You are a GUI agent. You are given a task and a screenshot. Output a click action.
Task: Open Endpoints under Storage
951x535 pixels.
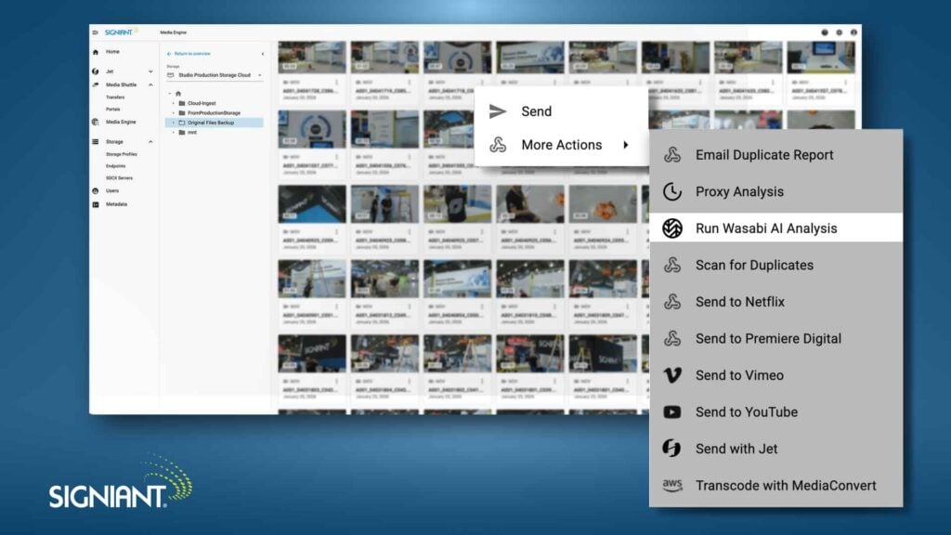click(115, 166)
